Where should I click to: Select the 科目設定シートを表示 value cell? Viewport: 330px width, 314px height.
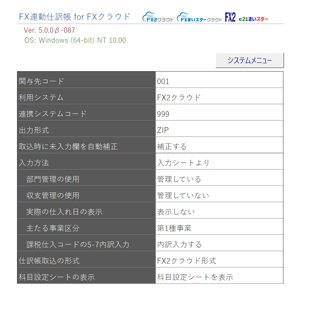pos(219,275)
